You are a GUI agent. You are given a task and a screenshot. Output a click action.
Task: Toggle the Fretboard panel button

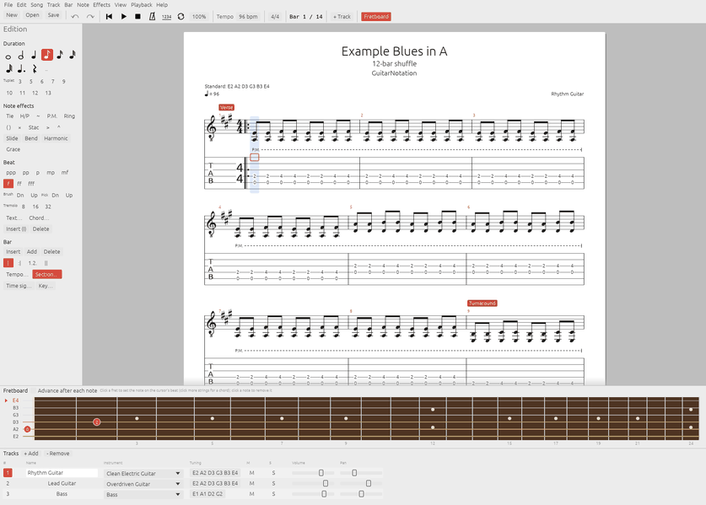point(376,17)
